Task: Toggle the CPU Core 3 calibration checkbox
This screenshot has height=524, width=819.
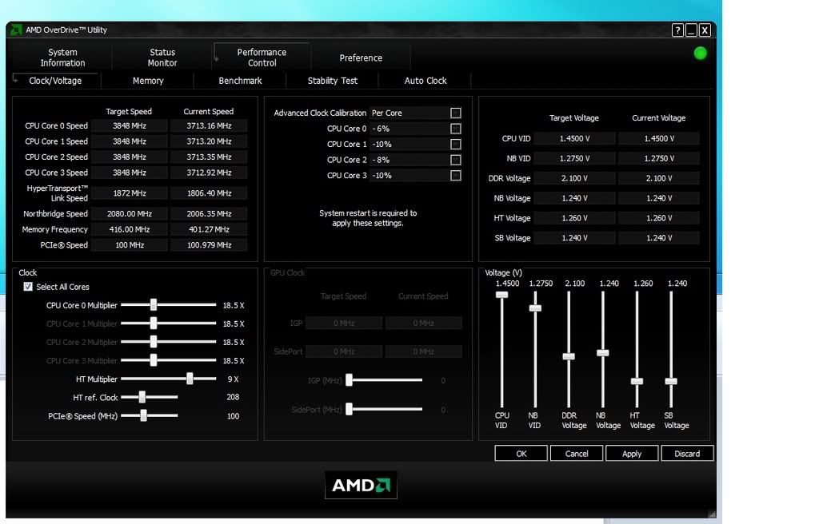Action: [x=455, y=176]
